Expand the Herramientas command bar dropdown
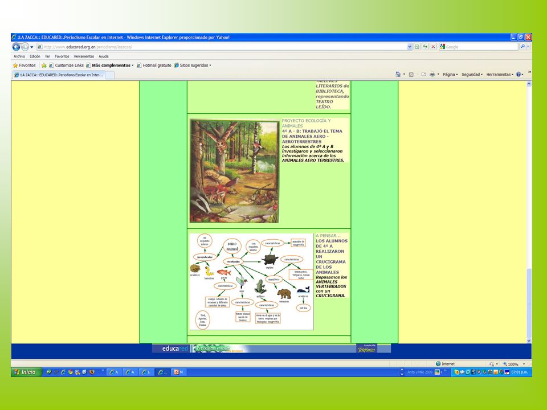 tap(500, 74)
